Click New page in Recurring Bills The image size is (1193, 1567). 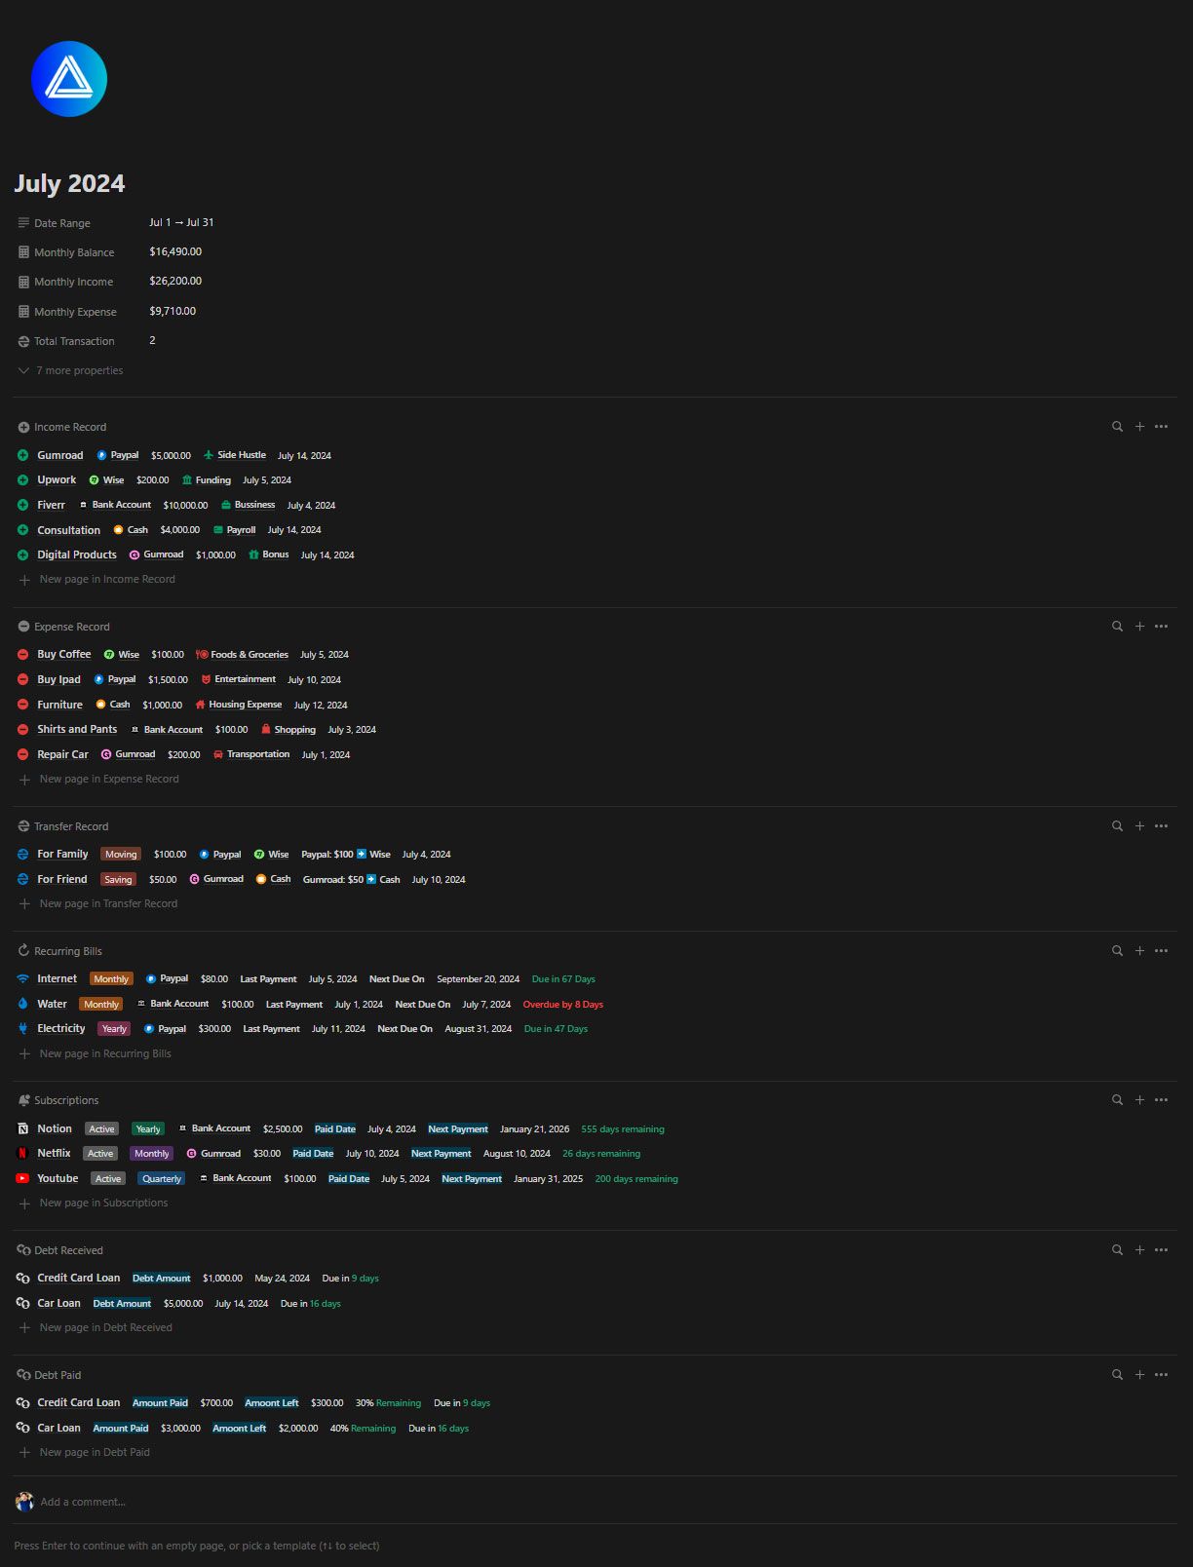point(96,1053)
